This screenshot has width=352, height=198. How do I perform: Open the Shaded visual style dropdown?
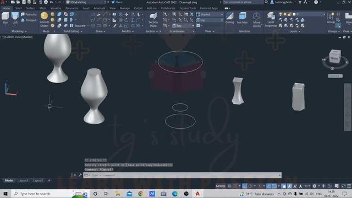tap(210, 14)
